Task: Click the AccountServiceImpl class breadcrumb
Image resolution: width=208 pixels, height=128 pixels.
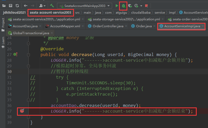Action: [194, 13]
